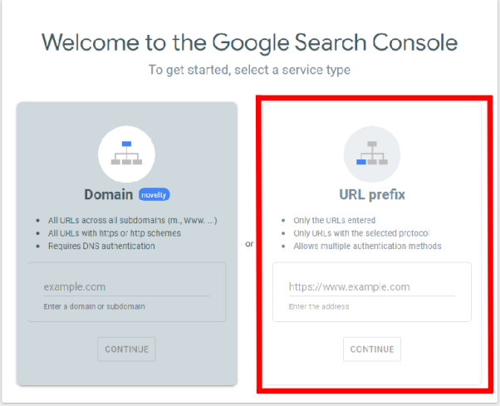Click the 'Enter the address' helper text
This screenshot has width=500, height=406.
[x=319, y=306]
